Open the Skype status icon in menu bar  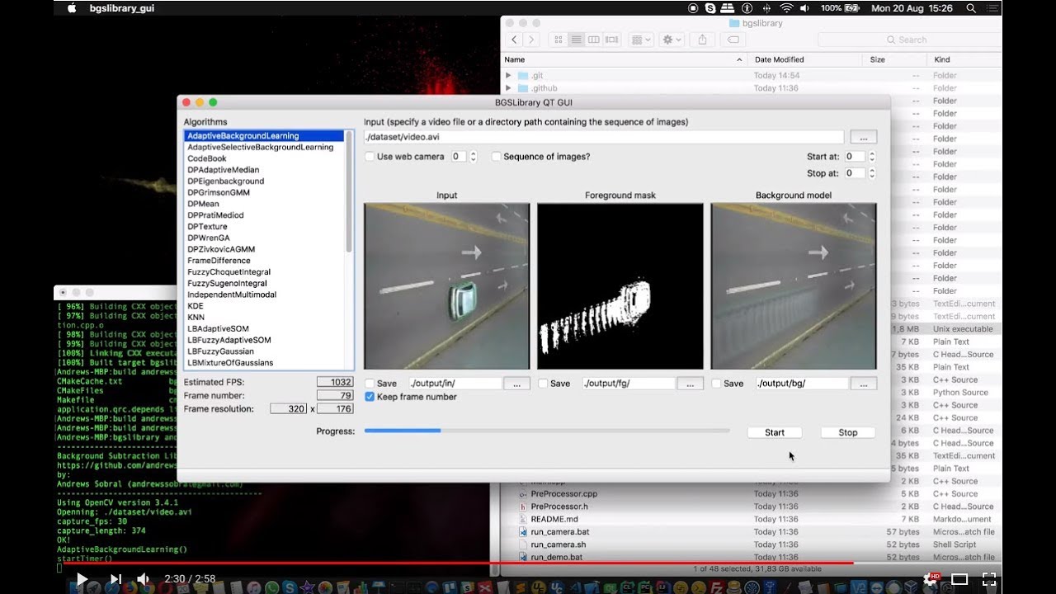click(711, 8)
